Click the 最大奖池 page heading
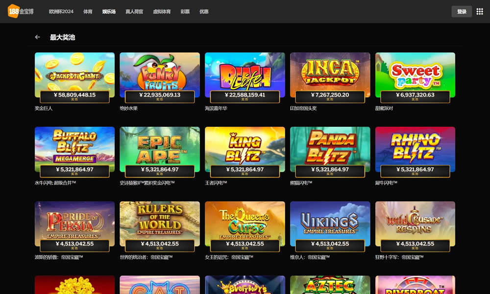 63,37
